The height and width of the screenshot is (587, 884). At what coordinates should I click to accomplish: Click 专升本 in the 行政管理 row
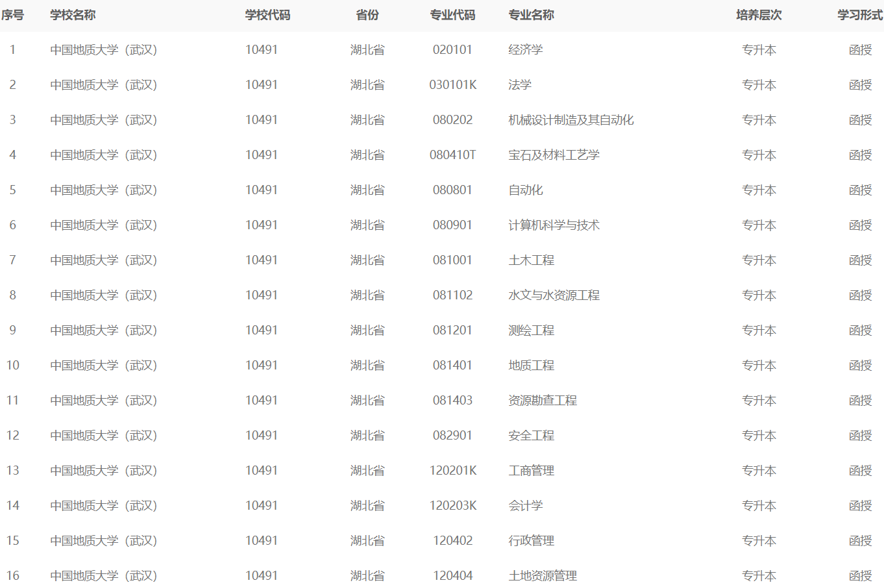pos(759,541)
